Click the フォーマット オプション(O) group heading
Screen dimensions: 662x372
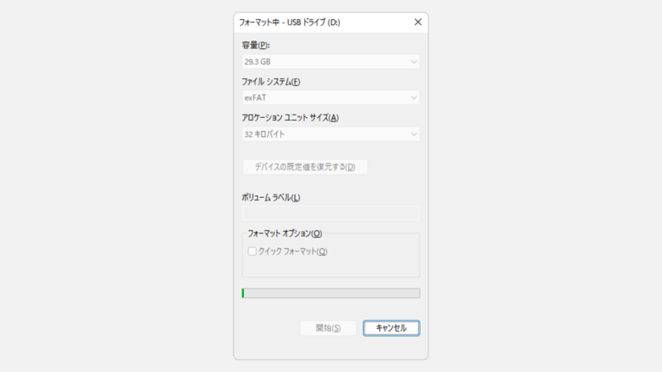click(284, 233)
